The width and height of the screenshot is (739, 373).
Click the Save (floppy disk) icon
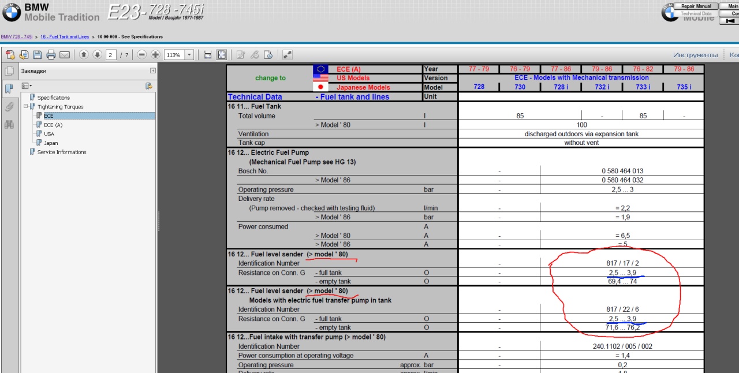pyautogui.click(x=37, y=55)
